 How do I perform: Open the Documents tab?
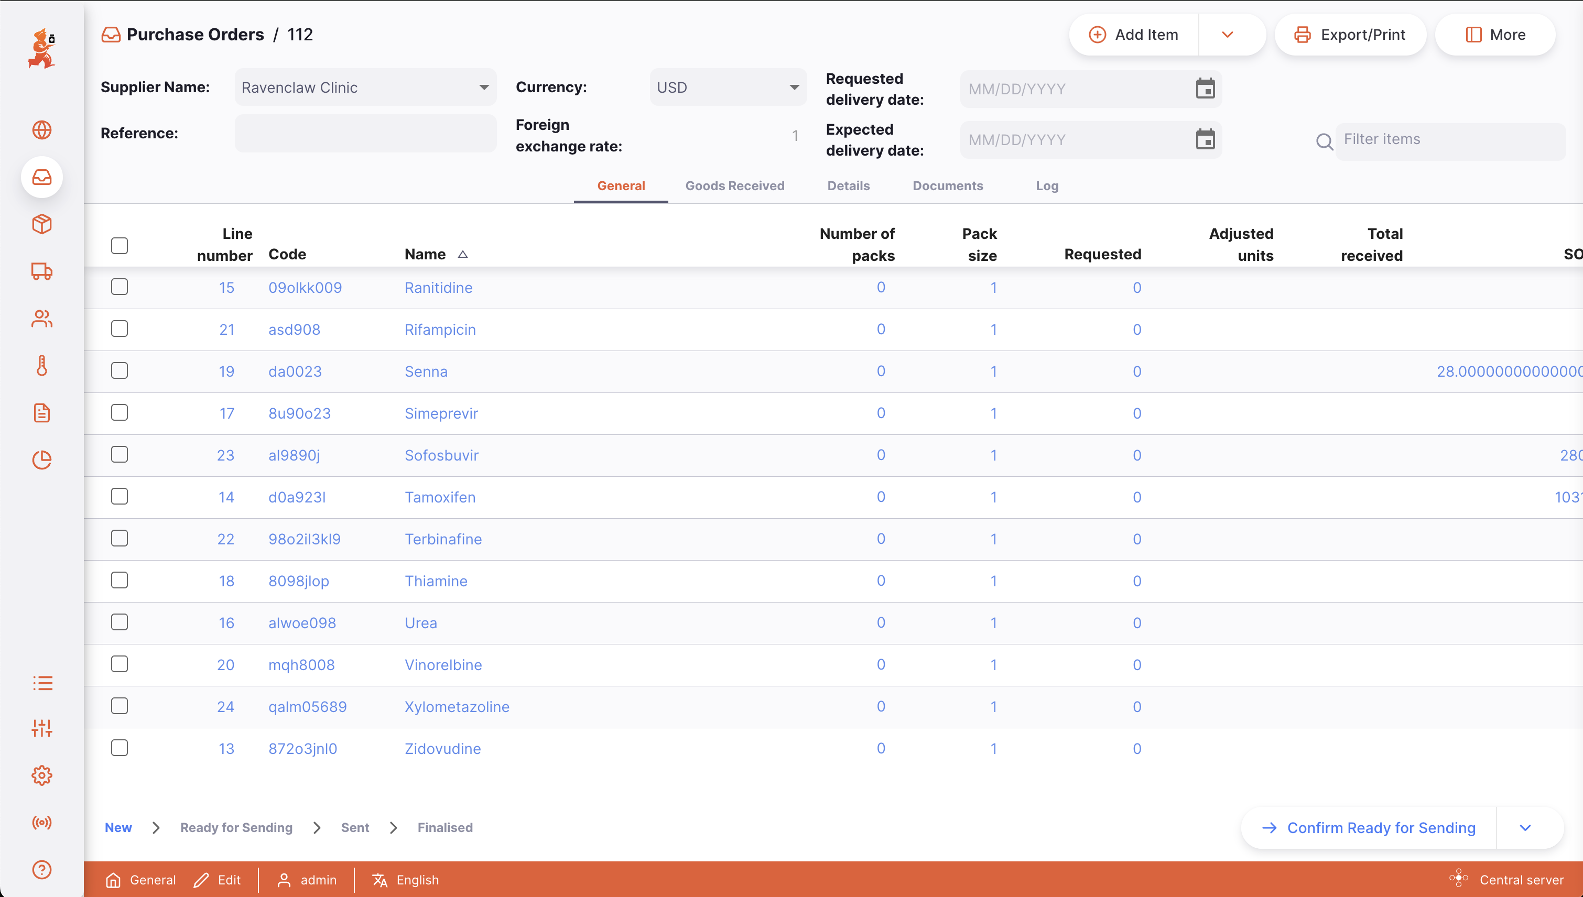tap(947, 185)
